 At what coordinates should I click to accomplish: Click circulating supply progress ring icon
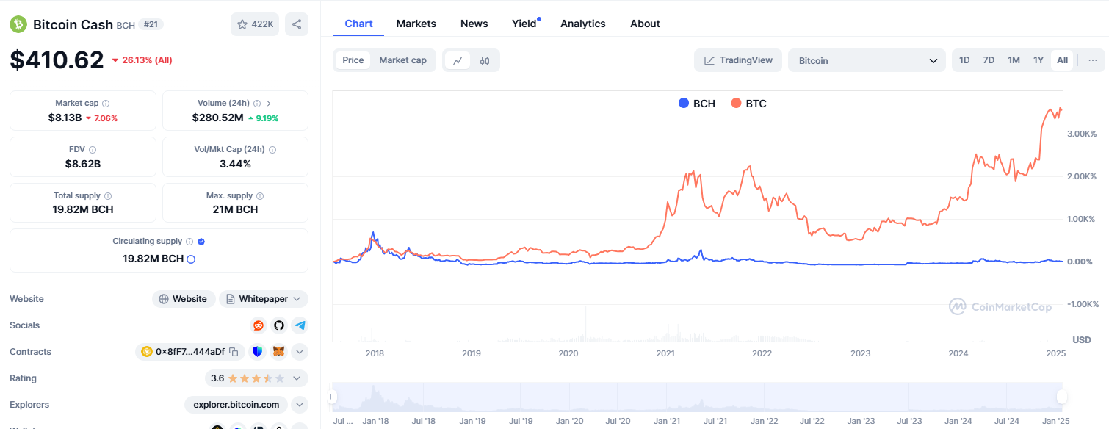pos(191,259)
